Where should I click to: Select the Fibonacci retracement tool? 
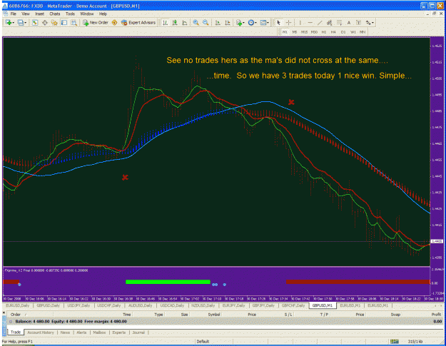pos(340,23)
